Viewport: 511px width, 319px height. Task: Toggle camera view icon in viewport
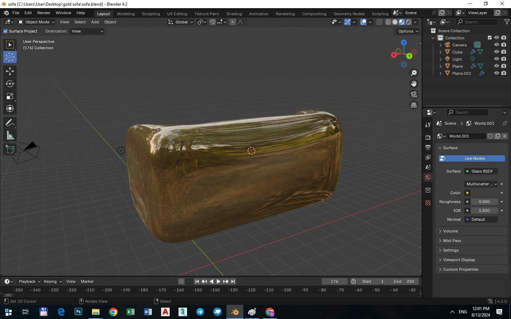[414, 94]
